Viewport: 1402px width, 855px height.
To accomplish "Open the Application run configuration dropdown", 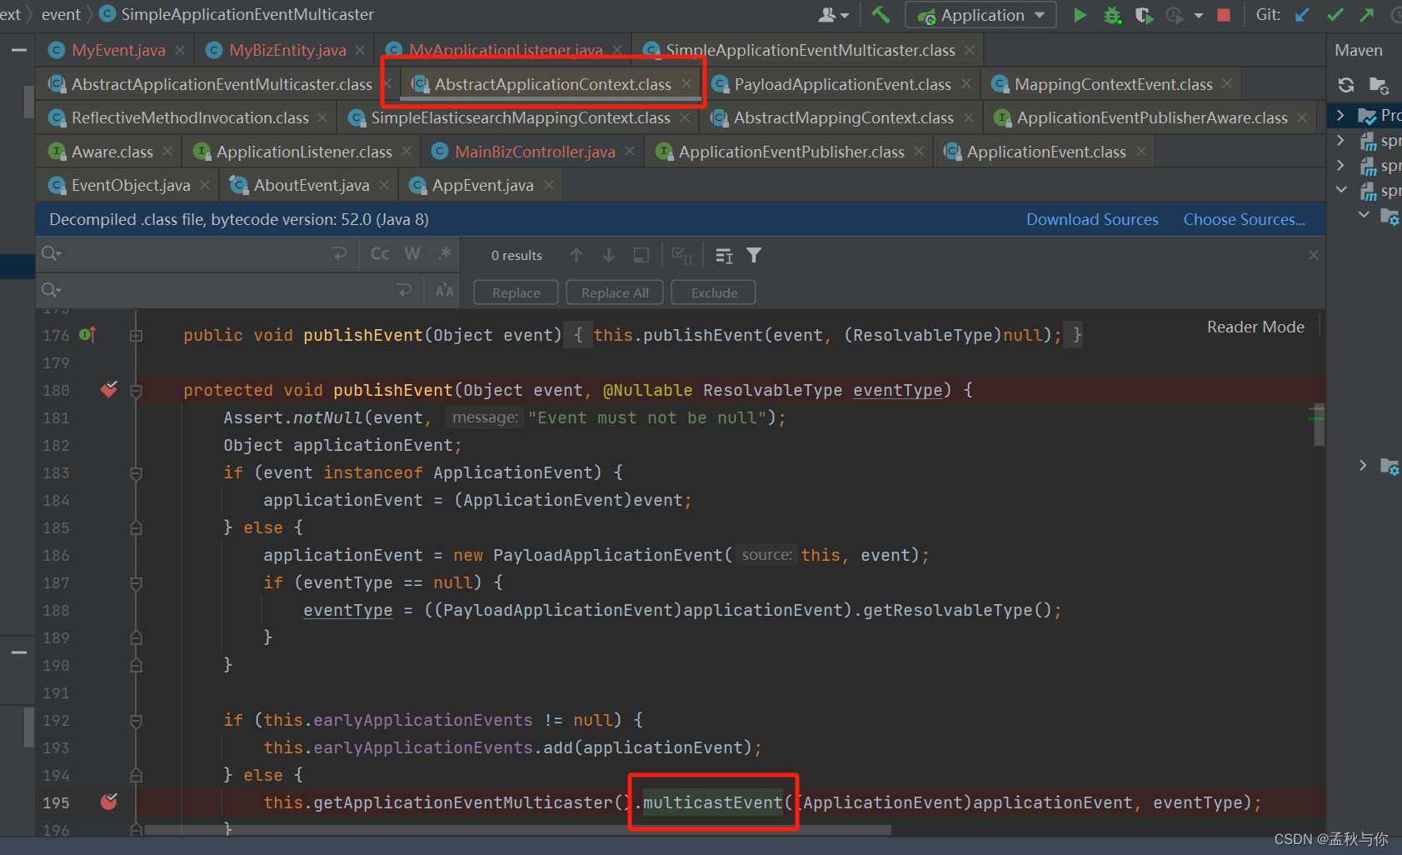I will [x=1038, y=14].
